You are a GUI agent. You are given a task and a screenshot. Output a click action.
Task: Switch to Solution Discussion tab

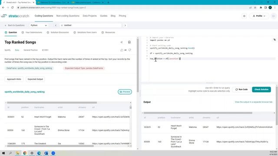(x=58, y=32)
